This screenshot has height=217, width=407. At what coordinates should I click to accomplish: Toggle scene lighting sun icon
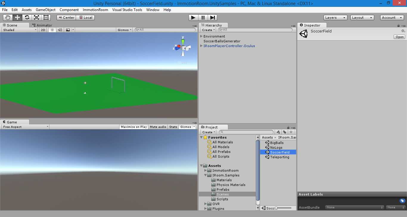[52, 30]
